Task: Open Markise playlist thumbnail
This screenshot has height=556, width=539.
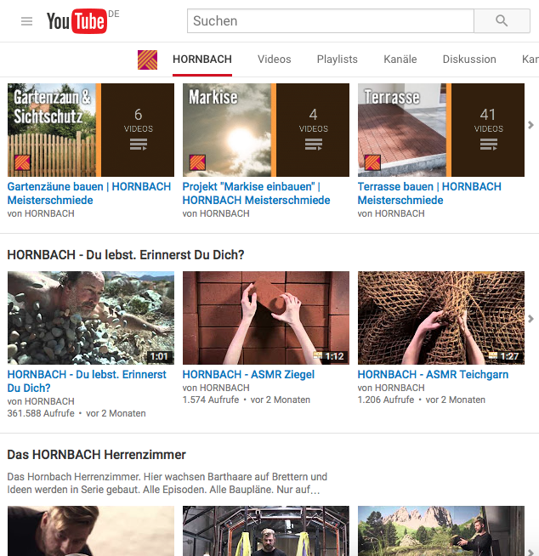Action: [266, 130]
